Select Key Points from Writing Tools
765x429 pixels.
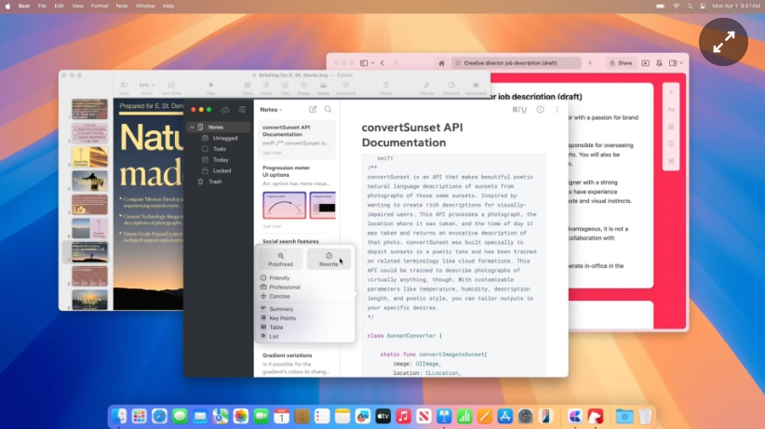click(282, 318)
